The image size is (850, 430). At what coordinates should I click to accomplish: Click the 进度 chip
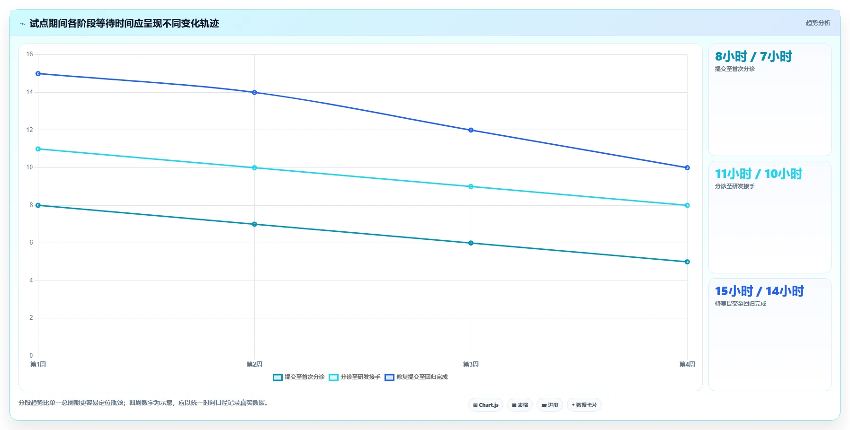click(550, 405)
